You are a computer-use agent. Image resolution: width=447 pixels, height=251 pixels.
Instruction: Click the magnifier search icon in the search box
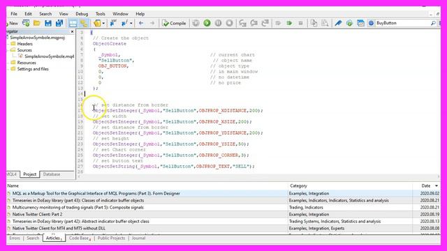coord(433,23)
